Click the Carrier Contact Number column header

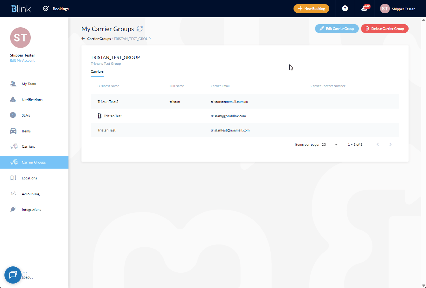click(328, 86)
